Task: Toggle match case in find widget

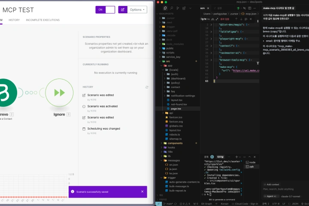Action: point(209,19)
